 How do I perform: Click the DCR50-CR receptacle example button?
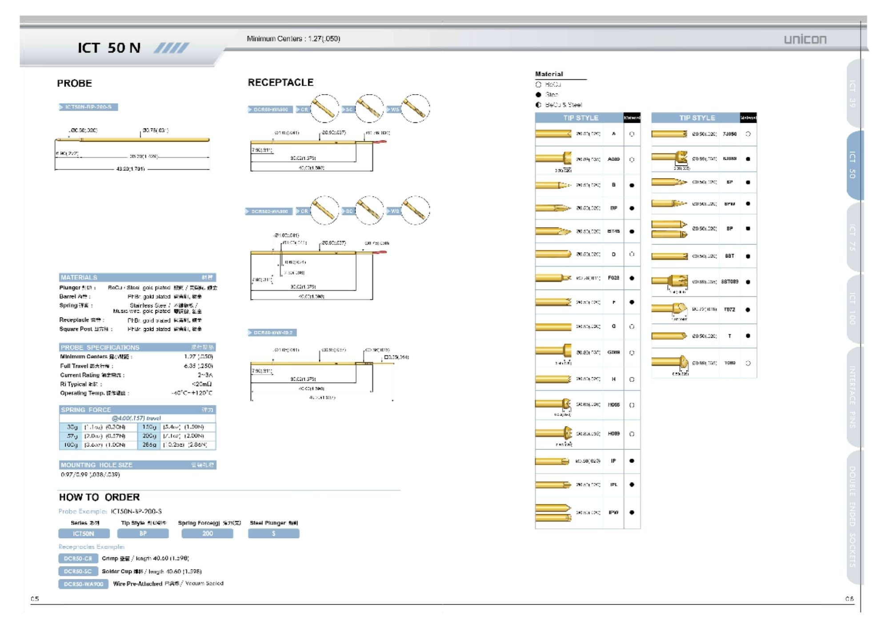tap(78, 559)
